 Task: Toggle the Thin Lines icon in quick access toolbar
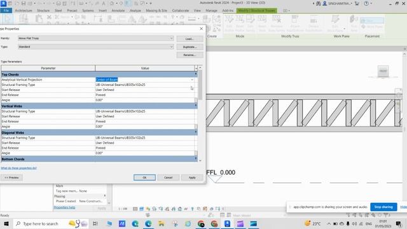pos(128,3)
